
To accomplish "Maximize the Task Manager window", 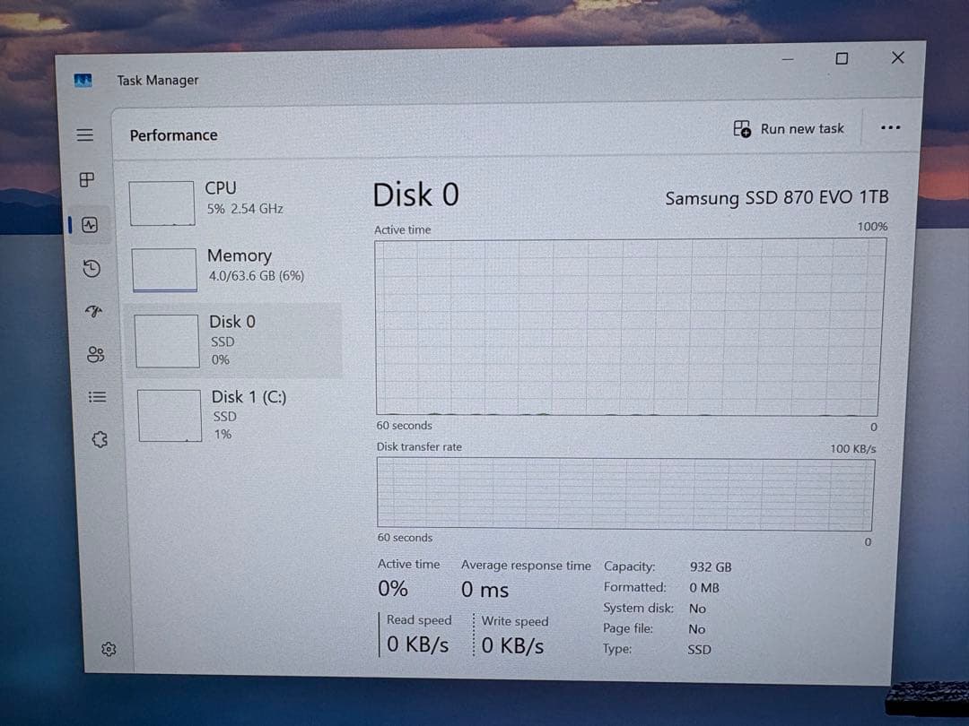I will pyautogui.click(x=842, y=58).
